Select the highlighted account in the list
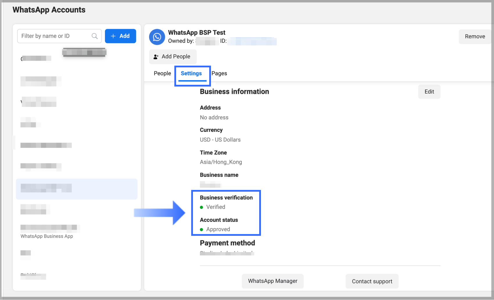 [76, 189]
